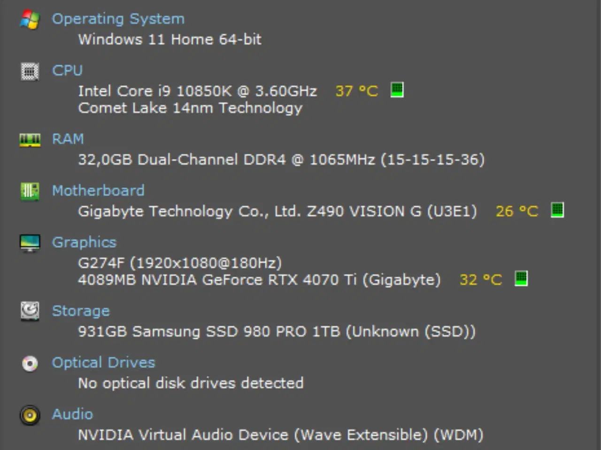Click the green Motherboard icon

30,191
